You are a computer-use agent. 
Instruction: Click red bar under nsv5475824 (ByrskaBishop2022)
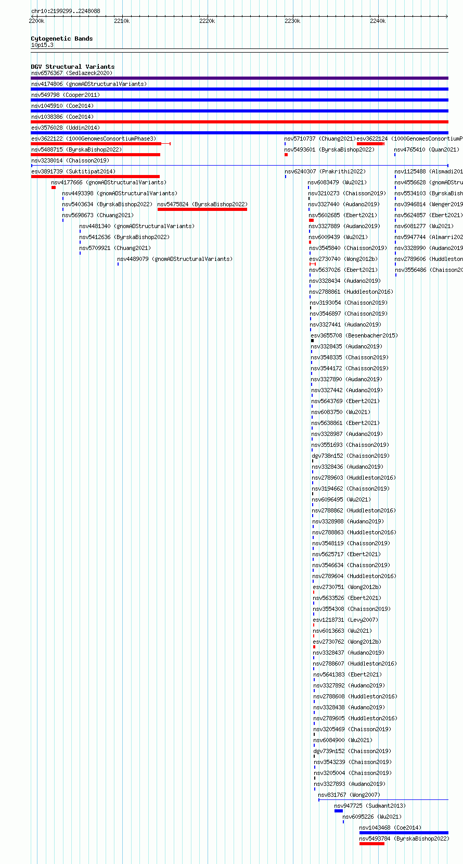[x=202, y=209]
